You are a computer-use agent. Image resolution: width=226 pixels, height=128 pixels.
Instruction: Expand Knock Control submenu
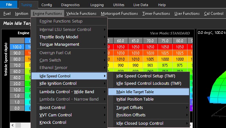(69, 123)
